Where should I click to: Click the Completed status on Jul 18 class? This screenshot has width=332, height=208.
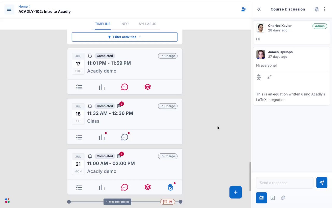tap(105, 106)
